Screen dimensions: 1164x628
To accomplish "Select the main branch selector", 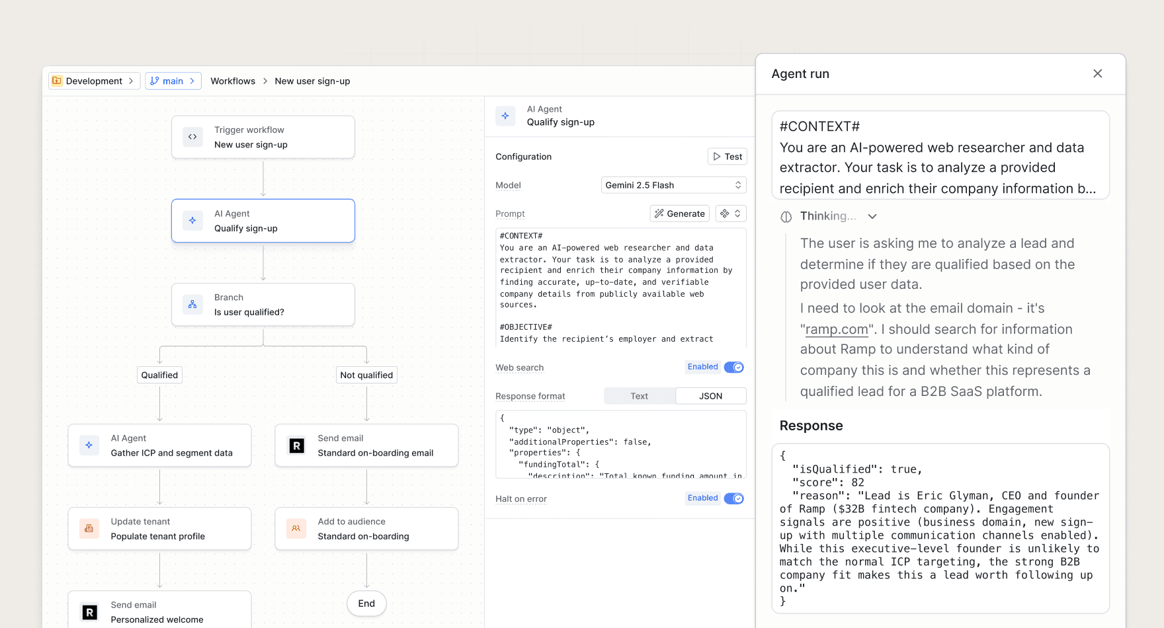I will pos(173,81).
